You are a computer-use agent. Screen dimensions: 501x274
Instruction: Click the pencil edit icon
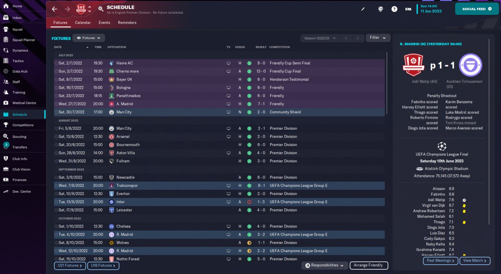(363, 9)
